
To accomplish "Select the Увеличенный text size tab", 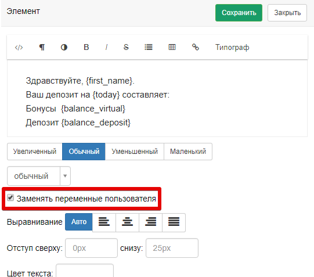I will [x=35, y=152].
